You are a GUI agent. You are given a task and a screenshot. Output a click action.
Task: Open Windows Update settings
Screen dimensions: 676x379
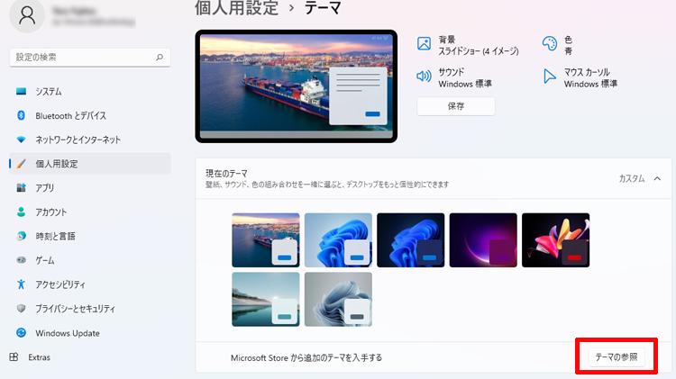(x=89, y=333)
